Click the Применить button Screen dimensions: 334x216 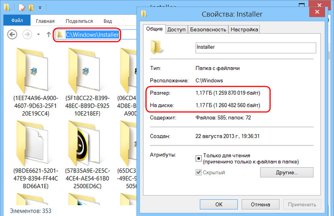(x=302, y=204)
